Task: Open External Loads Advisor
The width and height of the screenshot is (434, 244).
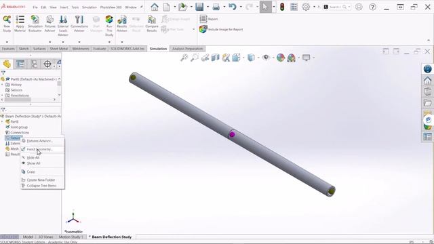Action: pyautogui.click(x=63, y=26)
